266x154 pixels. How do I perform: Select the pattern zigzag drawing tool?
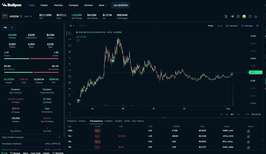point(70,58)
